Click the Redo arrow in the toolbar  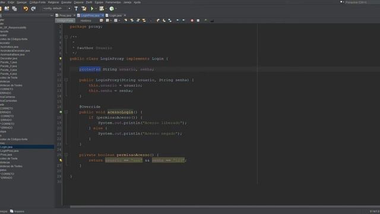point(33,9)
